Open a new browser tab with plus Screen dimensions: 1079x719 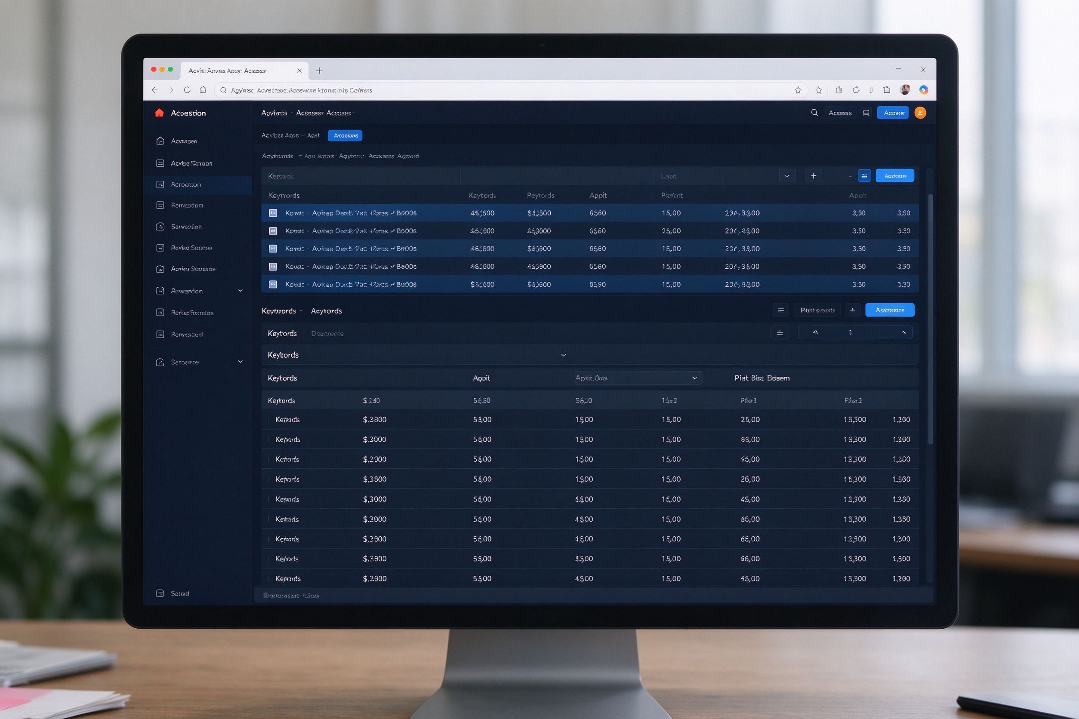click(x=319, y=71)
